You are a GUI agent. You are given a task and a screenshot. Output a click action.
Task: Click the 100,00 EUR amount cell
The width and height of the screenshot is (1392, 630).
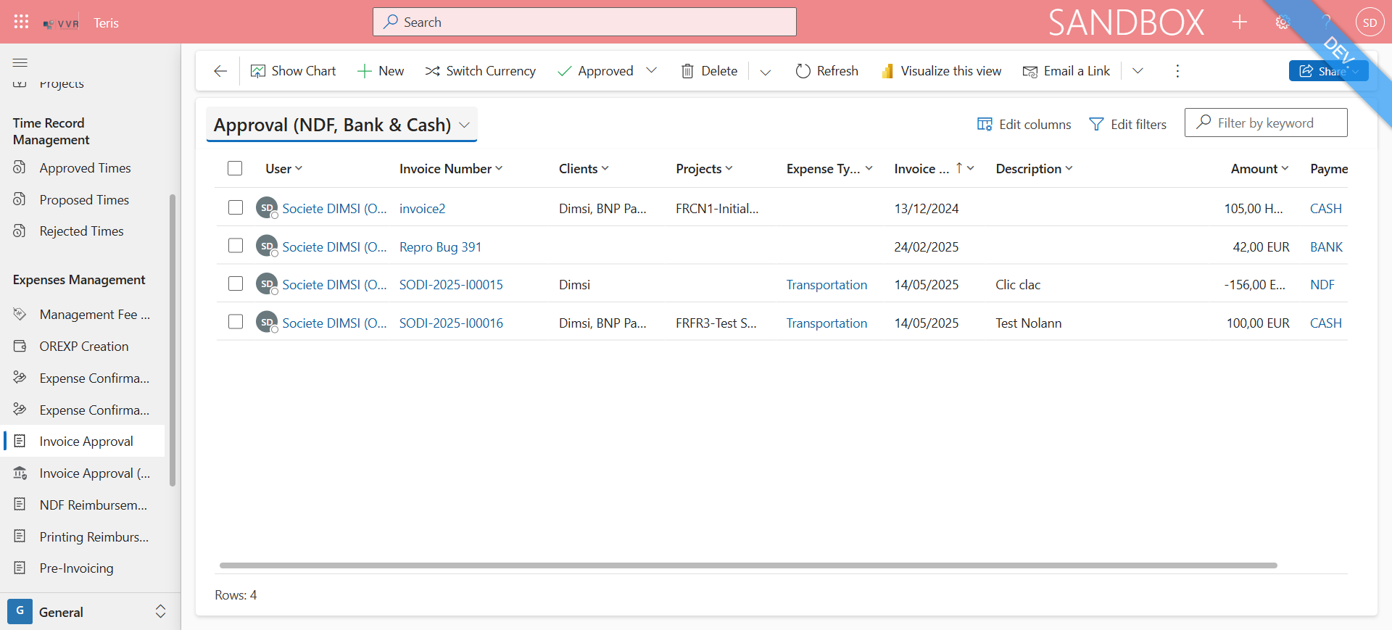[1258, 323]
